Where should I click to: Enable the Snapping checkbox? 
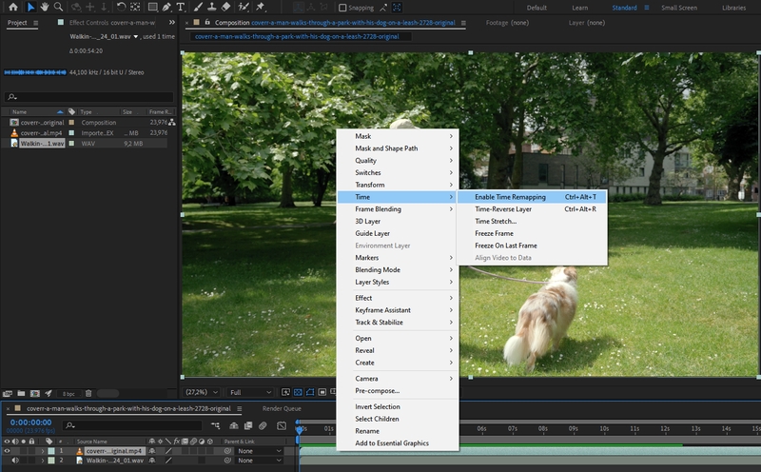point(342,8)
